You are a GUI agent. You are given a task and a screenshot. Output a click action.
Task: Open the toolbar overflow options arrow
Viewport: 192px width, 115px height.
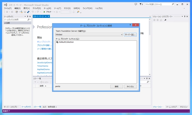[x=81, y=12]
